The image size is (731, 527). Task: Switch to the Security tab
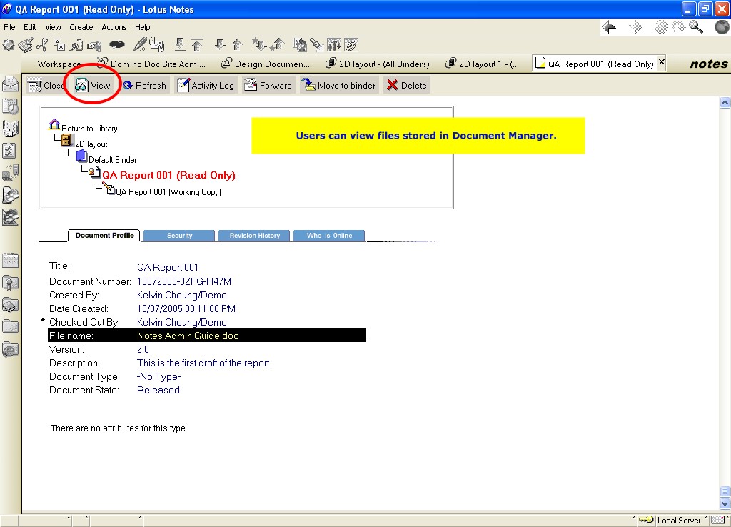point(179,236)
